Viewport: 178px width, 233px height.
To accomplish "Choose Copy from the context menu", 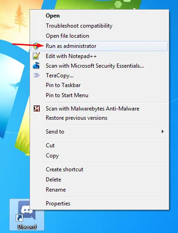I will coord(99,156).
